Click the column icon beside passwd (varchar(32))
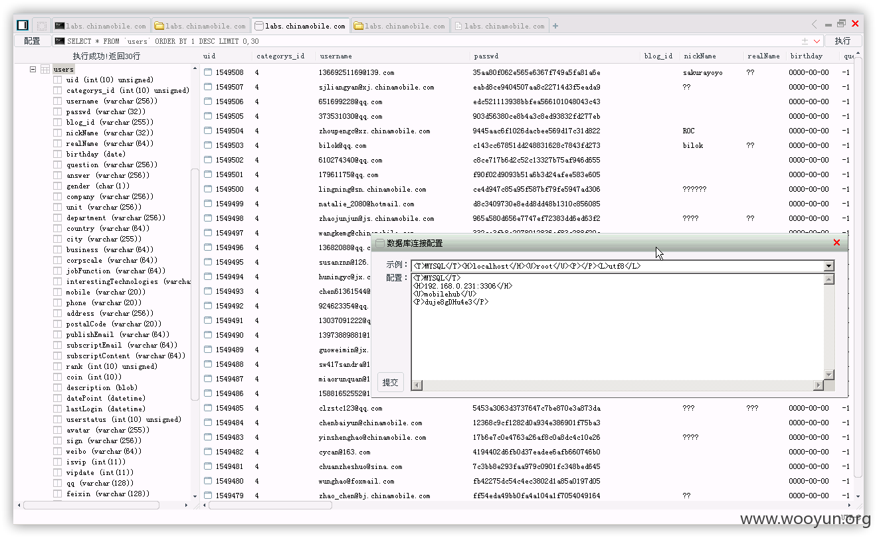Viewport: 877px width, 538px height. pos(58,111)
